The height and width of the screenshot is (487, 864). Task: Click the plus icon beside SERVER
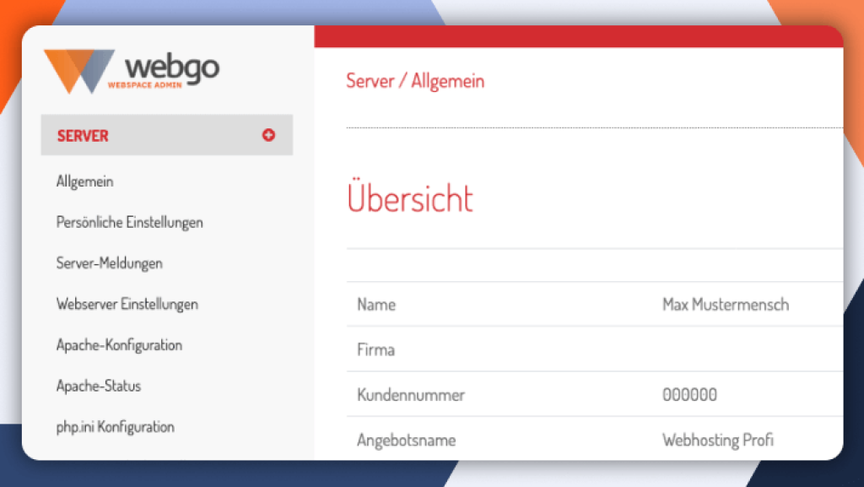tap(269, 135)
